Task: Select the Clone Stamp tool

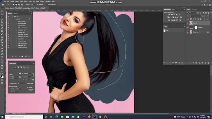Action: [x=2, y=37]
